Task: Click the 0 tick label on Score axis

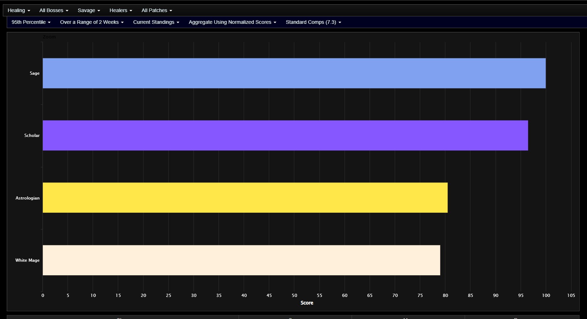Action: tap(43, 296)
